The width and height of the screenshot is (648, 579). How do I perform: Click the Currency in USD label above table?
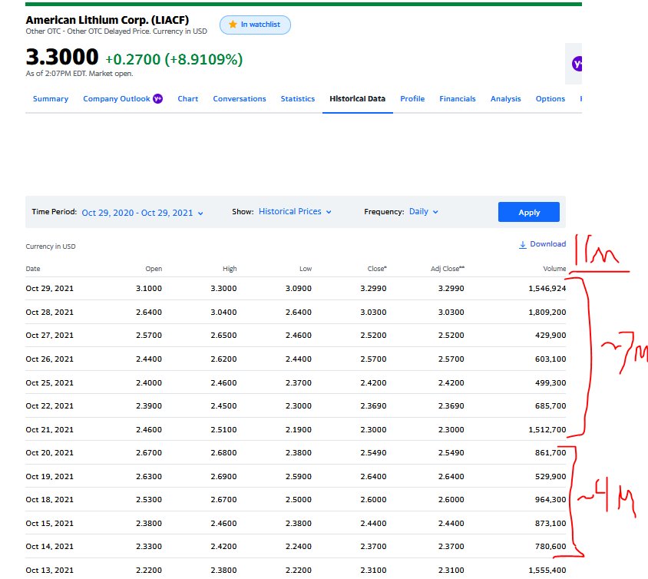click(51, 246)
